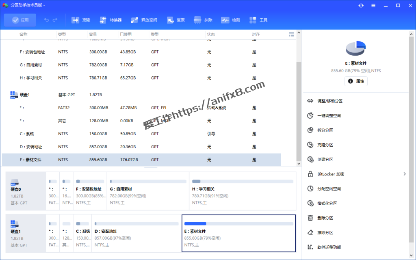The image size is (416, 260).
Task: Choose 调整/移动分区 in the side panel
Action: [x=329, y=101]
